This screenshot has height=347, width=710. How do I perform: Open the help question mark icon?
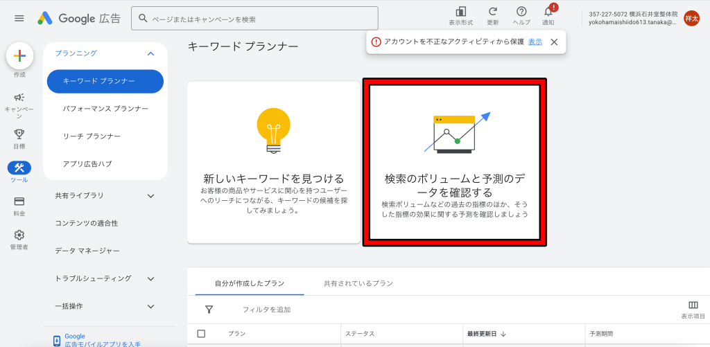click(521, 12)
